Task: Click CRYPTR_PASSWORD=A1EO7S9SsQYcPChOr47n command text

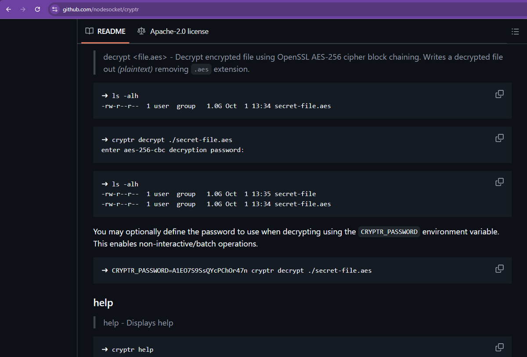Action: pyautogui.click(x=180, y=270)
